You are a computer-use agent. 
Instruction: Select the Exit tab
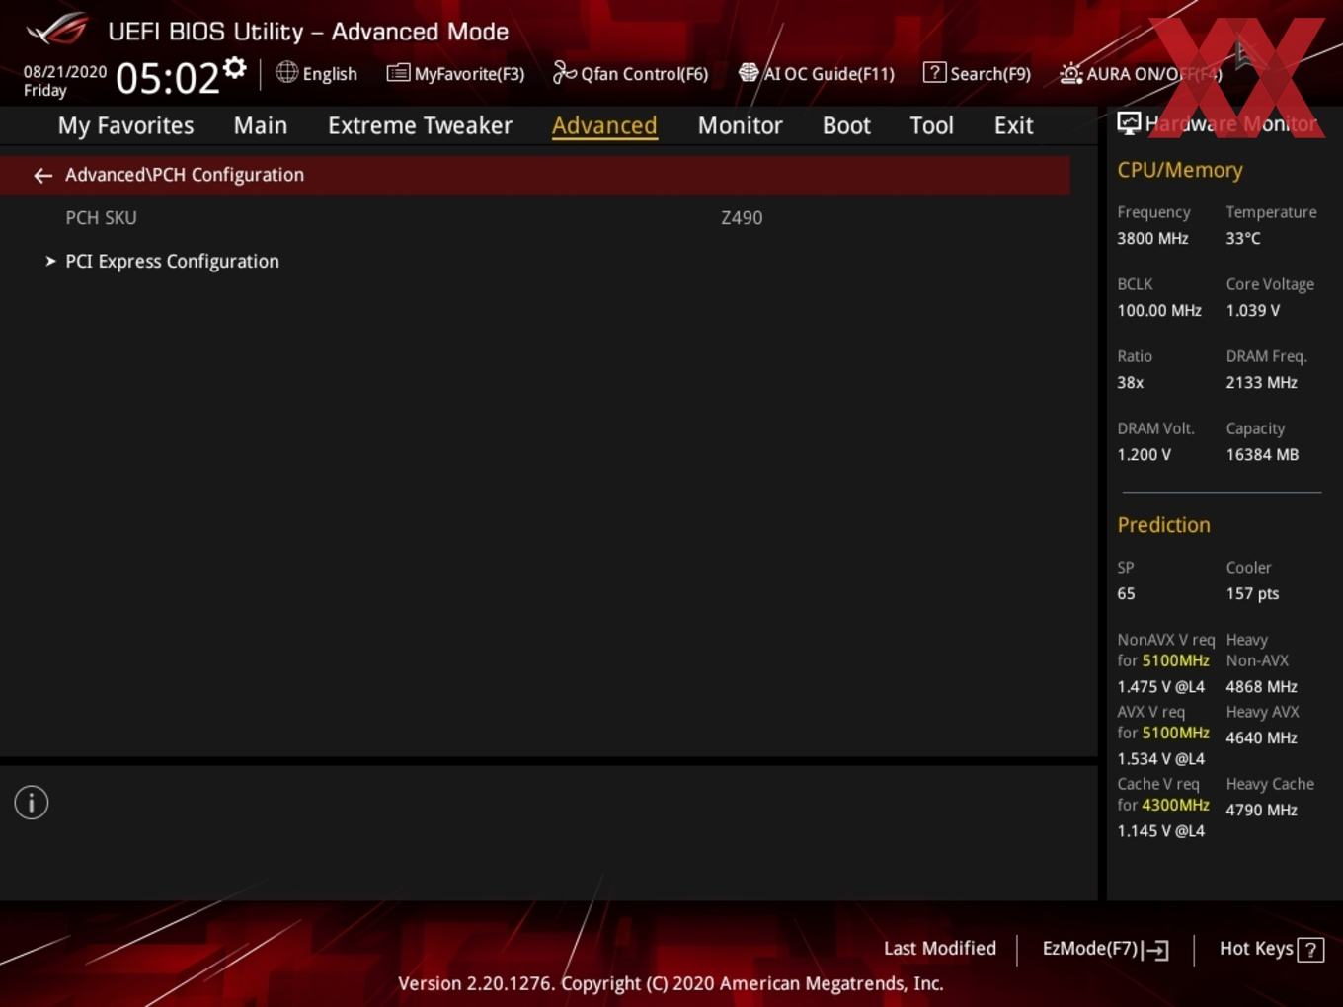[x=1013, y=125]
